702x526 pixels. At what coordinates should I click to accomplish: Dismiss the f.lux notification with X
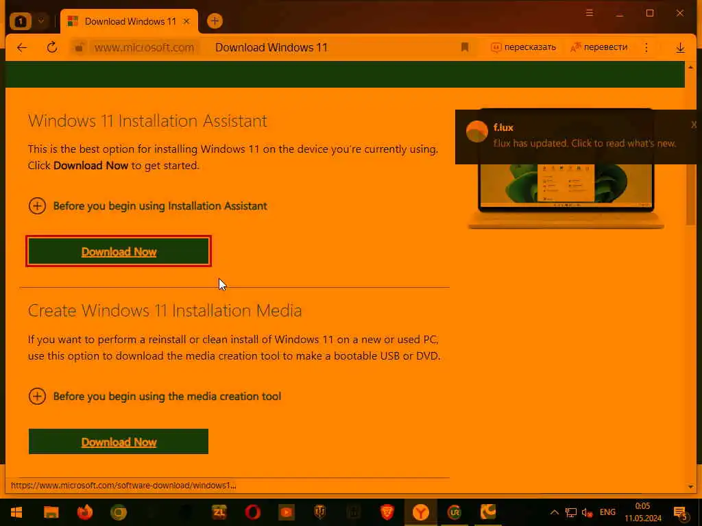tap(694, 125)
